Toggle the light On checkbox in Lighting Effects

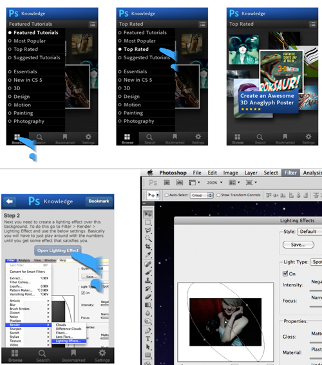(285, 274)
